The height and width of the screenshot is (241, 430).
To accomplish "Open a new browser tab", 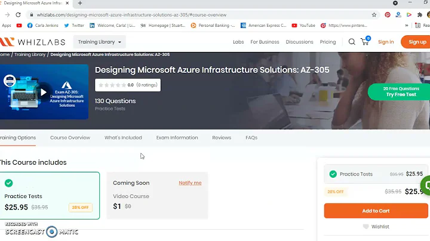I will tap(80, 3).
